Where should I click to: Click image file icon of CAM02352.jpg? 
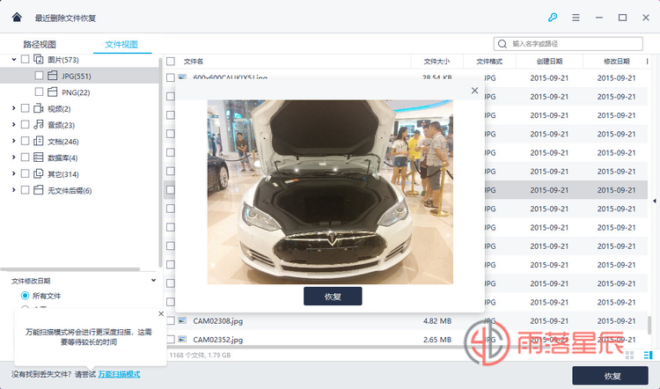click(182, 339)
